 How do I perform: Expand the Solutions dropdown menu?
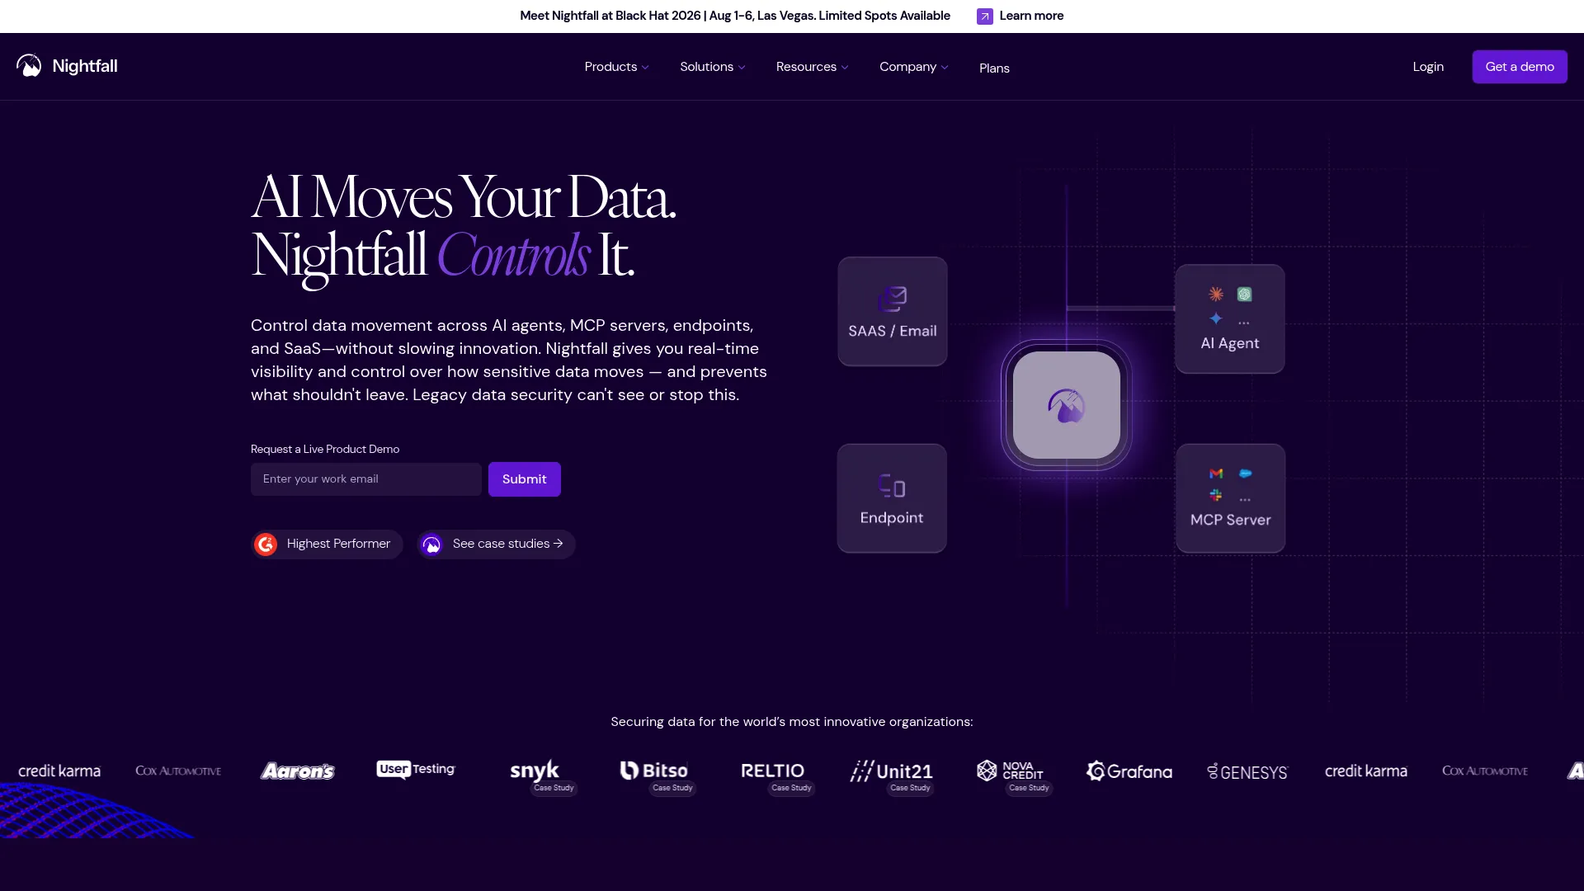(x=713, y=67)
